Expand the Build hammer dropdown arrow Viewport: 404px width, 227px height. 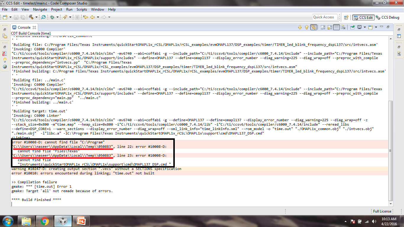36,17
